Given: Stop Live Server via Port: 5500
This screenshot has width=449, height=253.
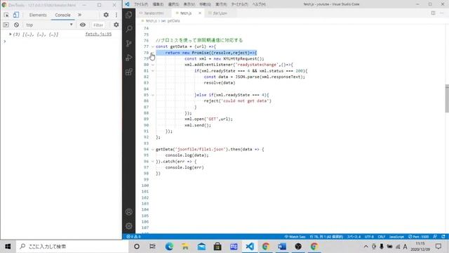Looking at the screenshot, I should point(419,237).
